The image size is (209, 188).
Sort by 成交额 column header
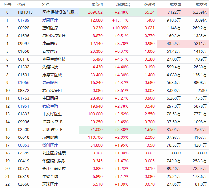coord(202,5)
